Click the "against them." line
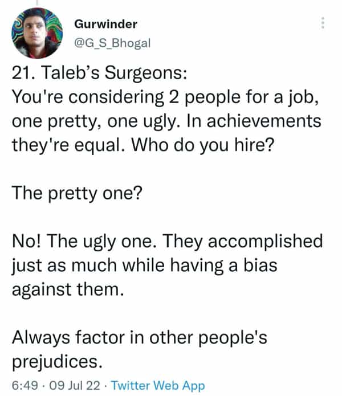The image size is (342, 396). (67, 290)
